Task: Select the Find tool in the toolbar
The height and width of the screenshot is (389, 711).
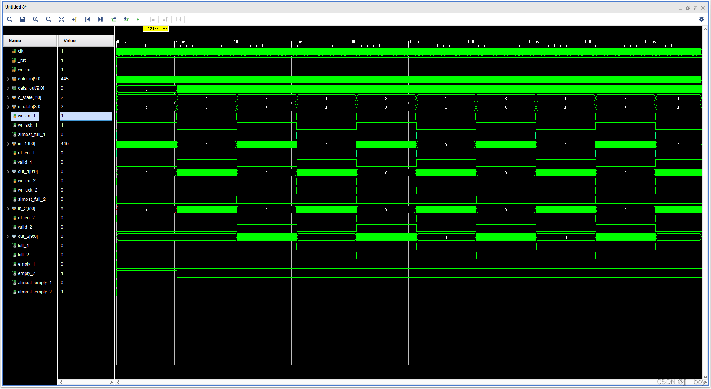Action: (x=10, y=19)
